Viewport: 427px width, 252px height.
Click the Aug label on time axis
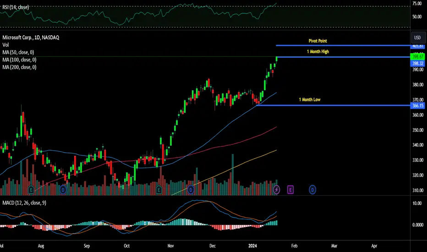(41, 246)
